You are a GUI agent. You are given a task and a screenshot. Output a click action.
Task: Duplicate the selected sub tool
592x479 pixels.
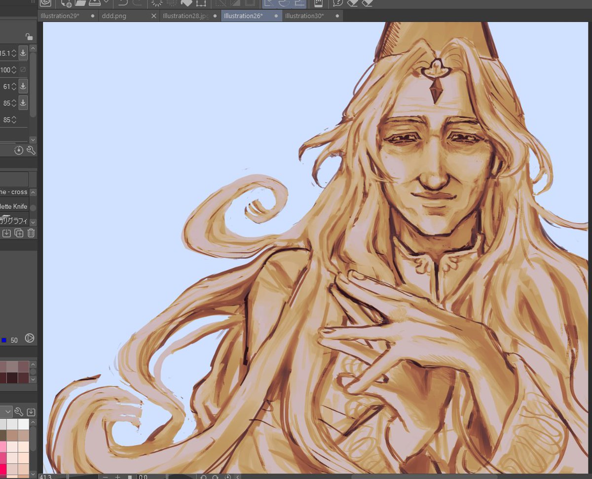pos(19,233)
